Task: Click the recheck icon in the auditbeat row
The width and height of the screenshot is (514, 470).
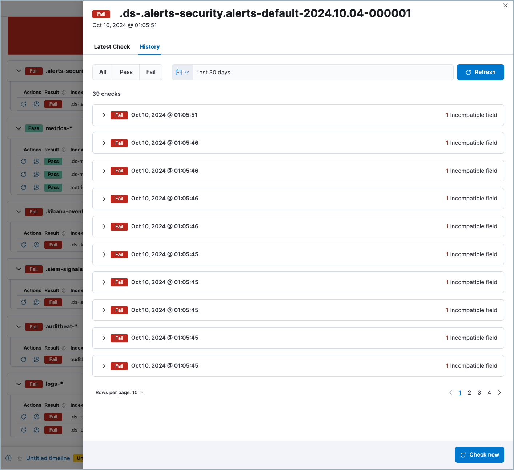Action: (x=24, y=359)
